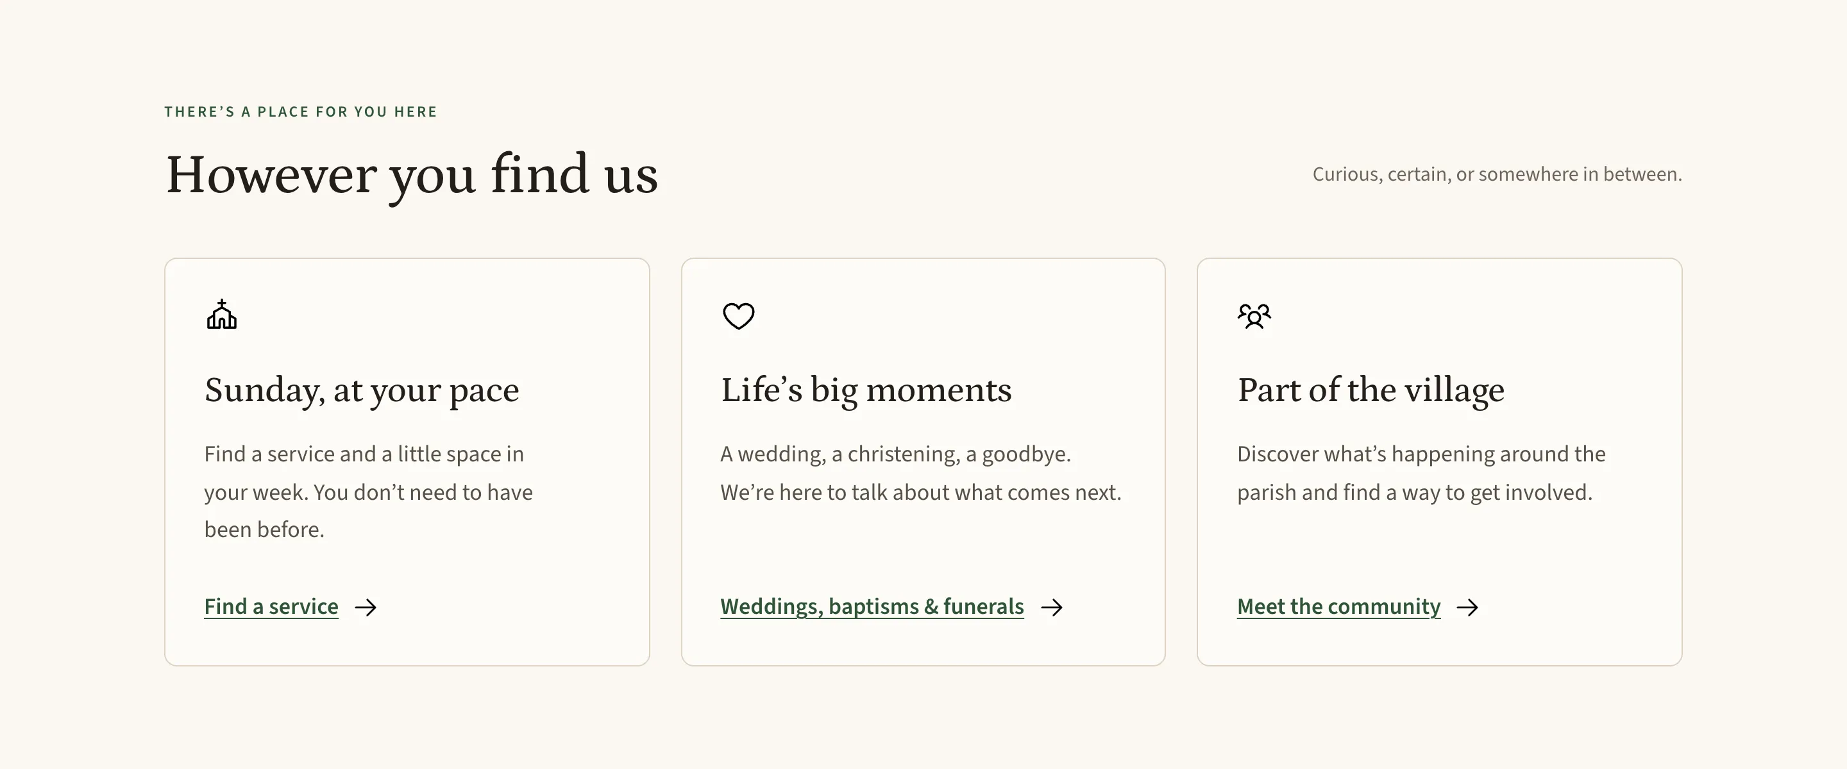Screen dimensions: 1847x769
Task: Click the group of people icon
Action: point(1254,315)
